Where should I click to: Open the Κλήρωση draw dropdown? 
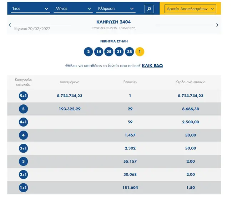(116, 9)
